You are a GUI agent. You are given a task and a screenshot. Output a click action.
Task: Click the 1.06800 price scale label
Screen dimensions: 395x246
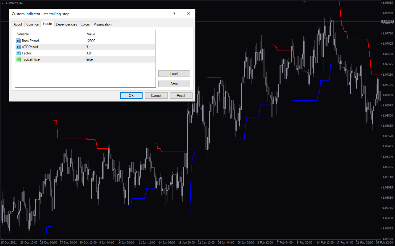388,116
